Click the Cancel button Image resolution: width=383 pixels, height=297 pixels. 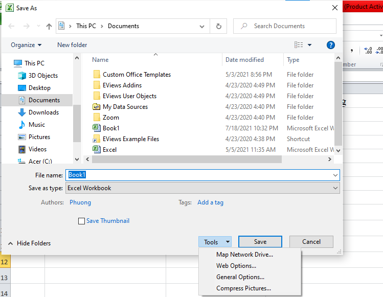311,242
